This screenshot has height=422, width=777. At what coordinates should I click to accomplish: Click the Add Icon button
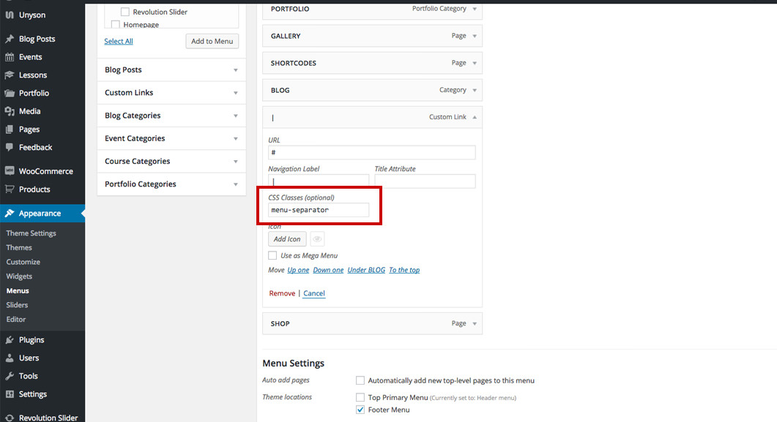(x=287, y=239)
